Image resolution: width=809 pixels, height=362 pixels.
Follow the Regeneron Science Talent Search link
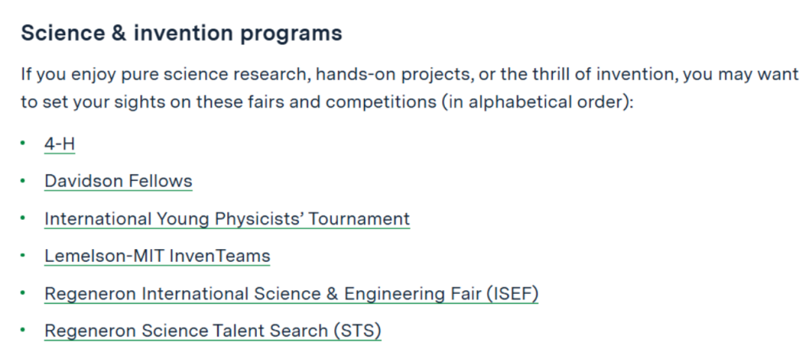(213, 331)
